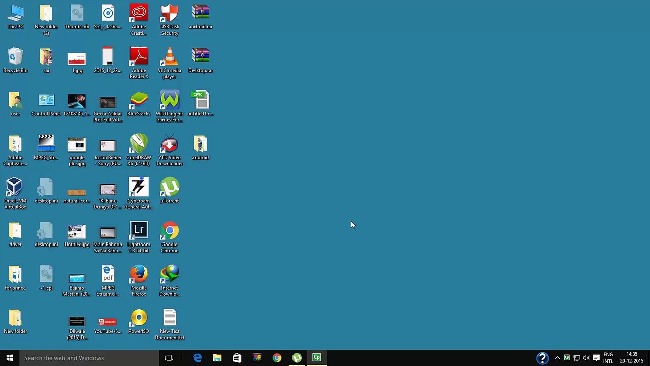650x366 pixels.
Task: Select the This PC desktop icon
Action: pyautogui.click(x=15, y=17)
